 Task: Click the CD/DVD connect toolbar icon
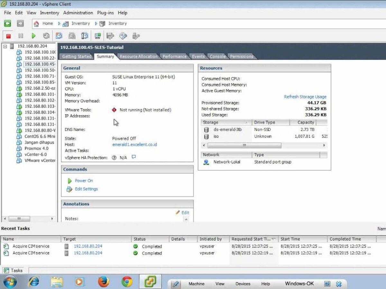(123, 36)
